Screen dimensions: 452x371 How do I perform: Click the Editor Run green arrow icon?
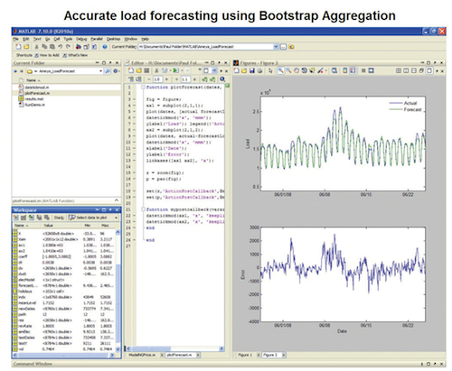pyautogui.click(x=175, y=70)
